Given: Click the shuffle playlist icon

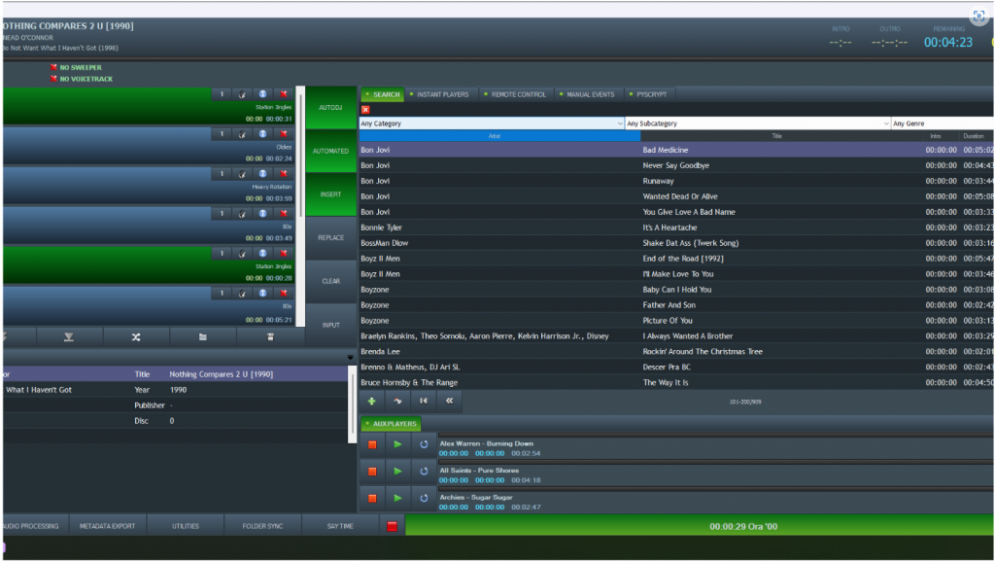Looking at the screenshot, I should tap(136, 337).
